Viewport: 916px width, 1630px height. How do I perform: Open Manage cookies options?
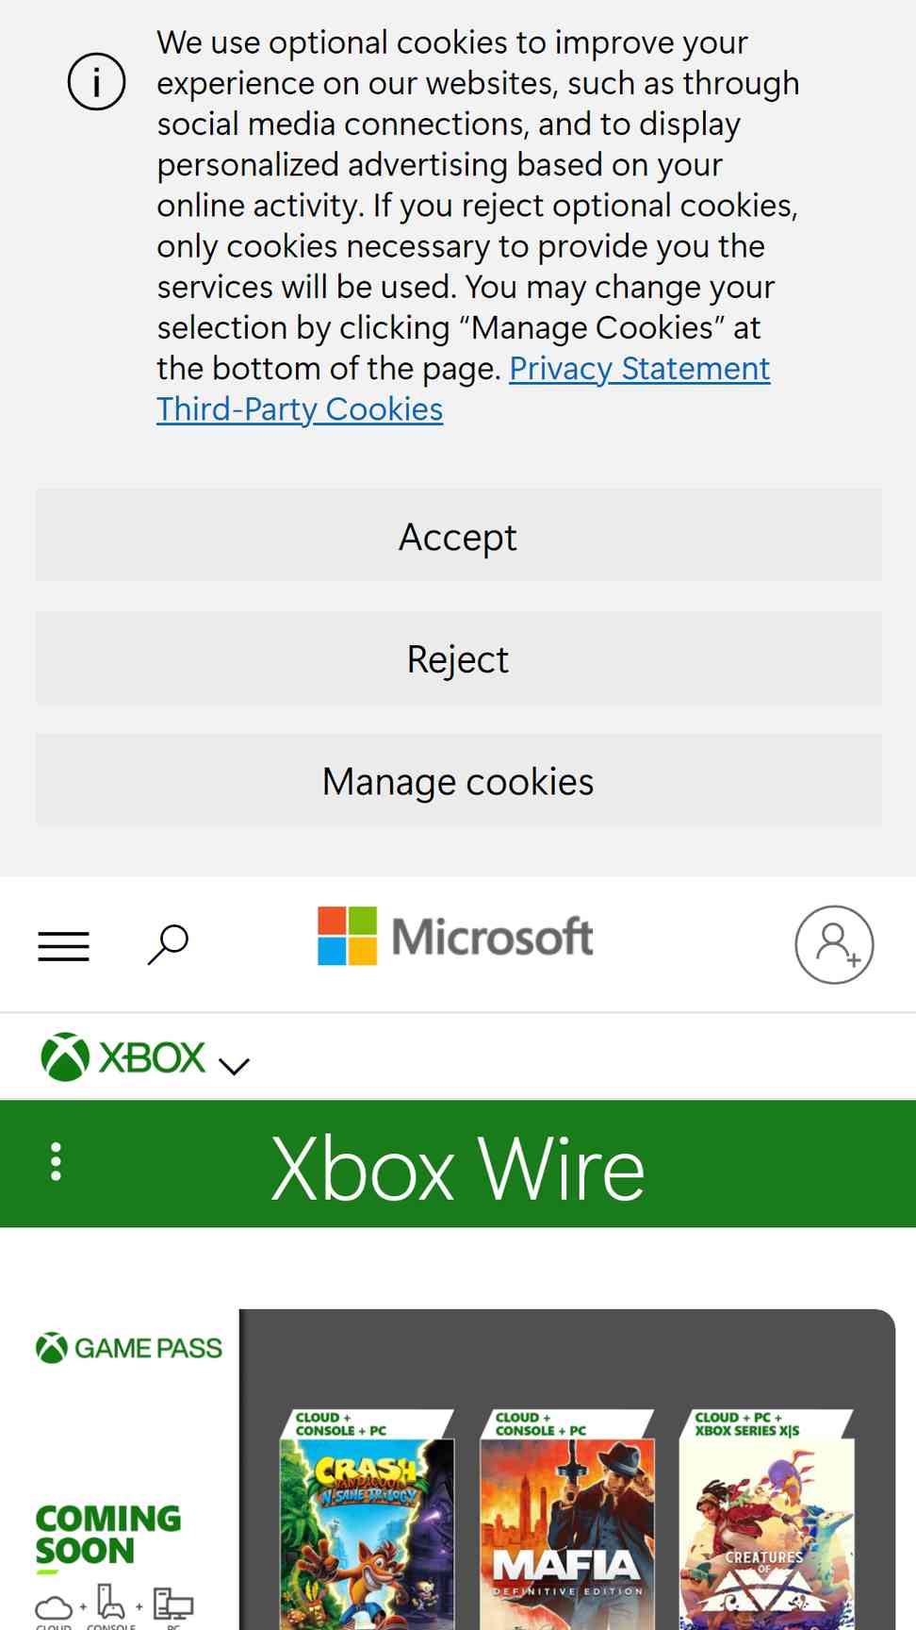click(459, 780)
